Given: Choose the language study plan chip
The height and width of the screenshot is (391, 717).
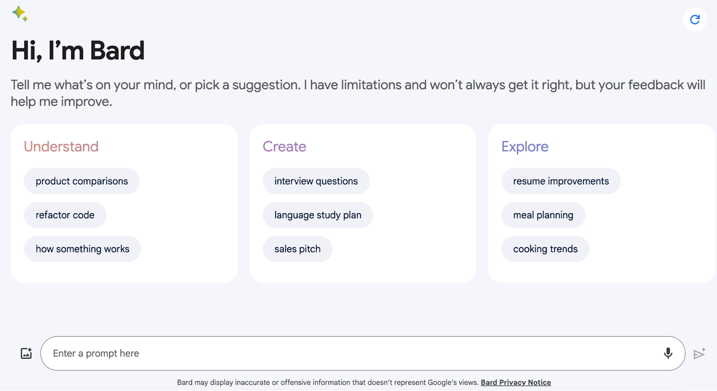Looking at the screenshot, I should (318, 215).
